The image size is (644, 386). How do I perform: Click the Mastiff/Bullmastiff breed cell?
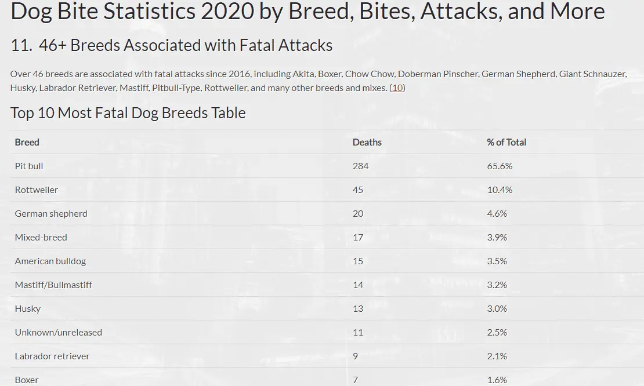(53, 285)
